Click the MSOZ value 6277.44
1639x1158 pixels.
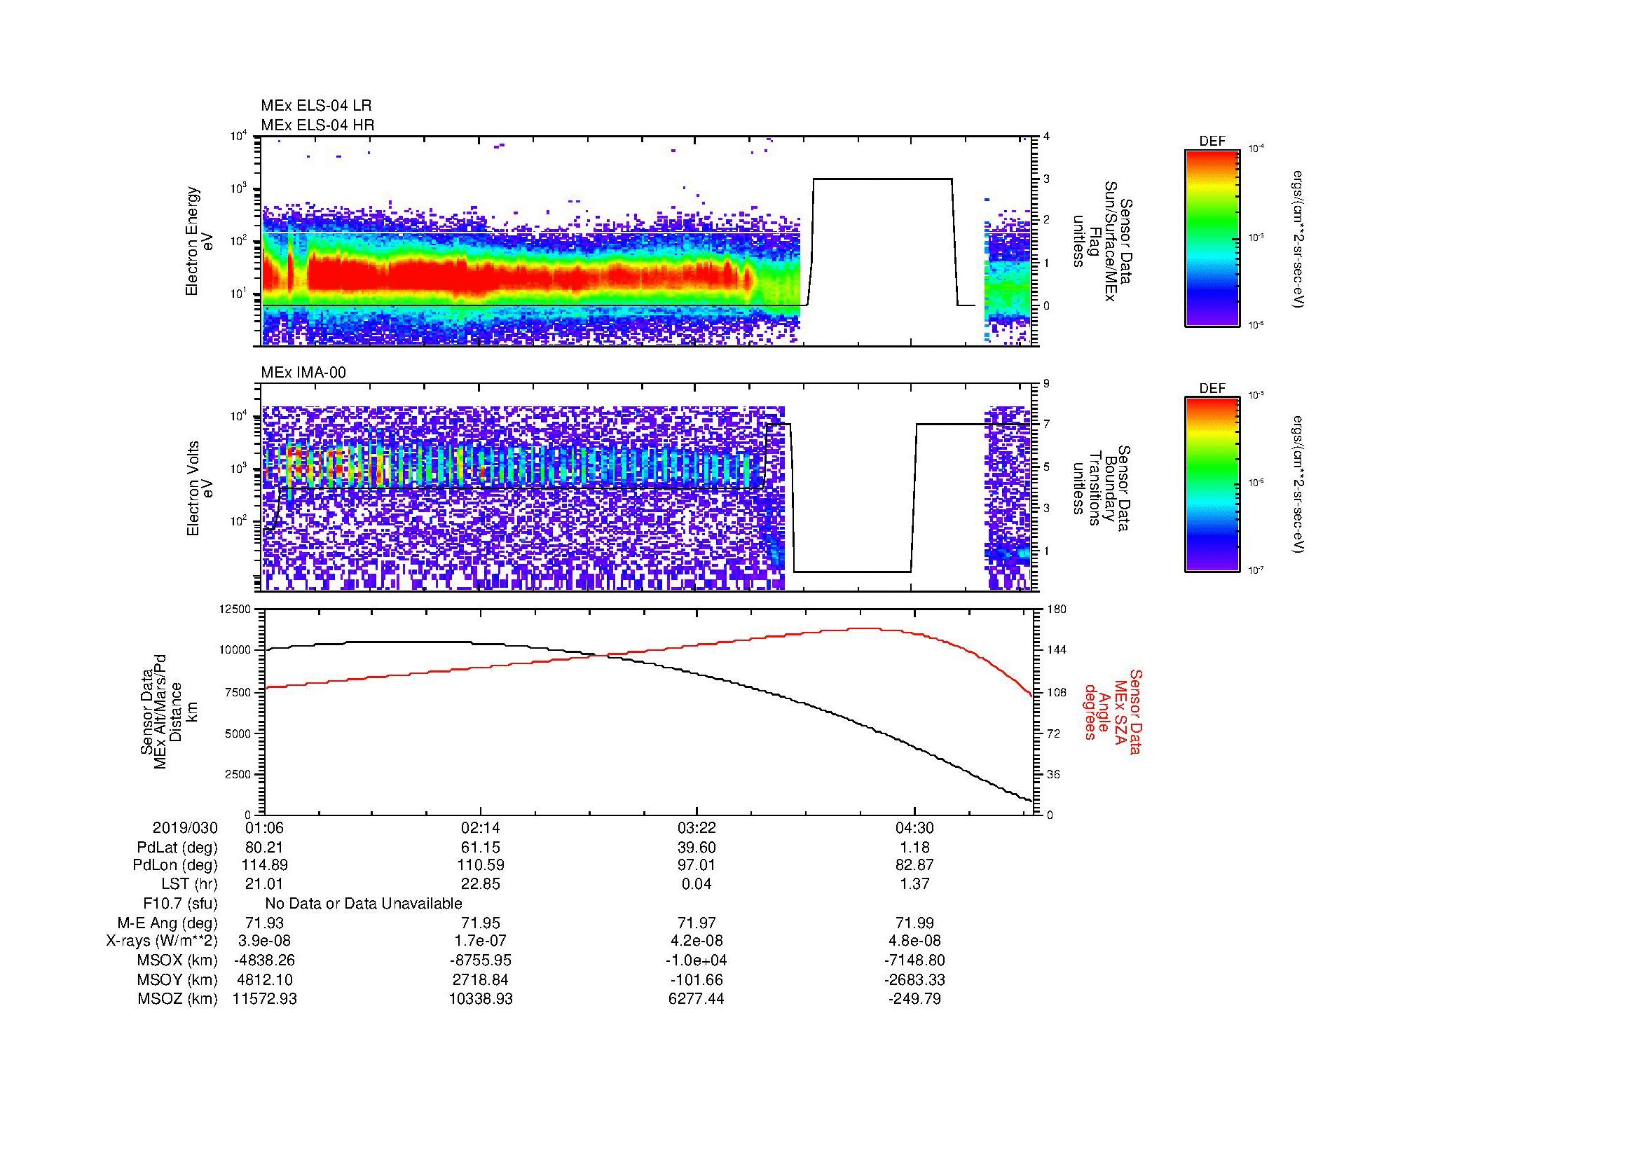click(x=697, y=999)
